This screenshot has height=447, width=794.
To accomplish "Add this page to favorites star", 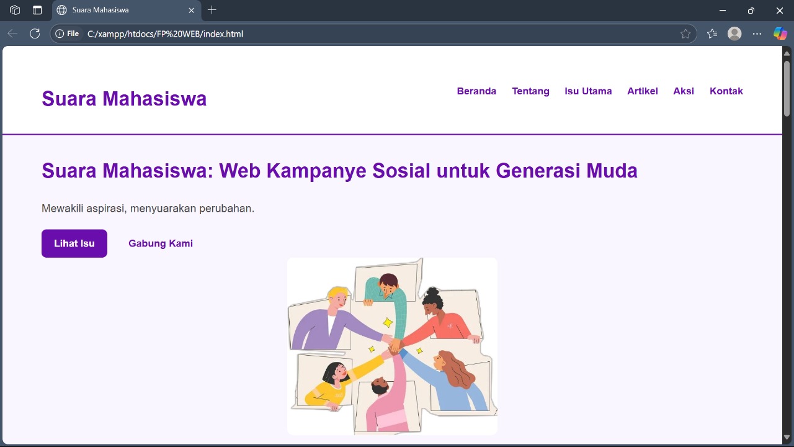I will [685, 34].
